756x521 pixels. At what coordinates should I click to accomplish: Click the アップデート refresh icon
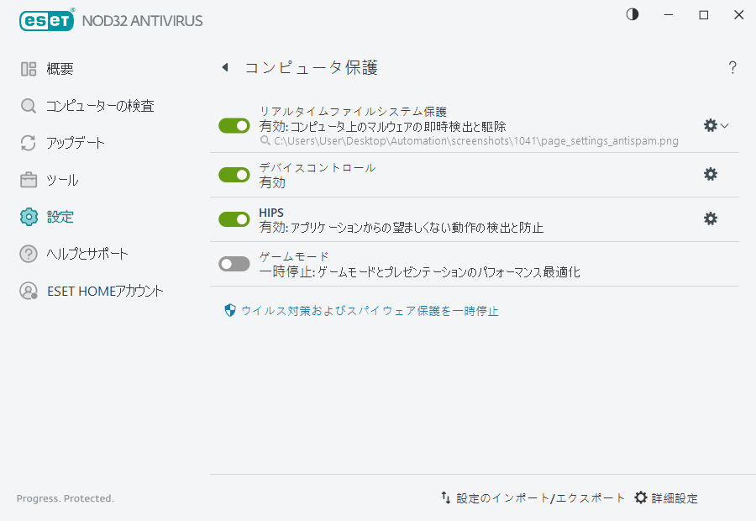(x=28, y=142)
